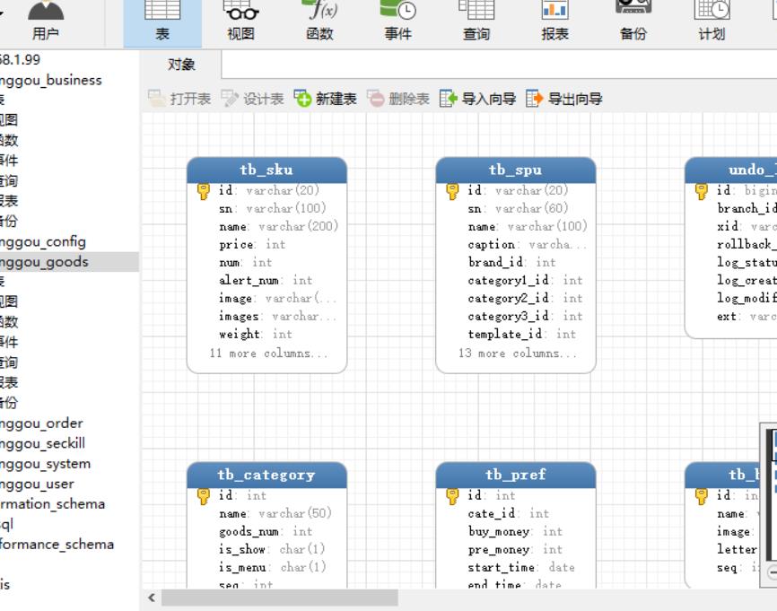Click 'name: varchar(200)' field in tb_sku
777x611 pixels.
pos(278,226)
